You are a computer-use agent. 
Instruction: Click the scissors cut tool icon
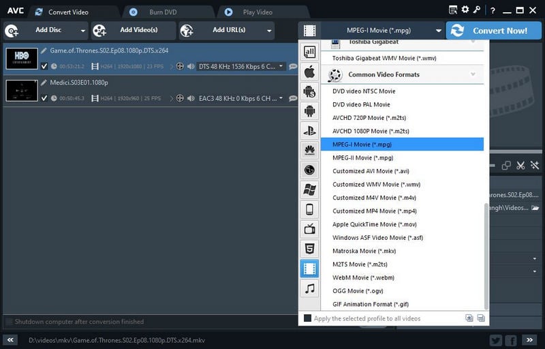coord(520,166)
